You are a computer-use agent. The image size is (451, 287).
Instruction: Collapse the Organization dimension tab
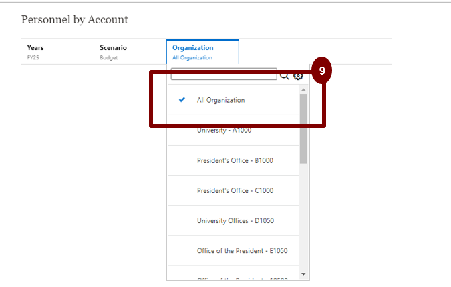pos(202,52)
